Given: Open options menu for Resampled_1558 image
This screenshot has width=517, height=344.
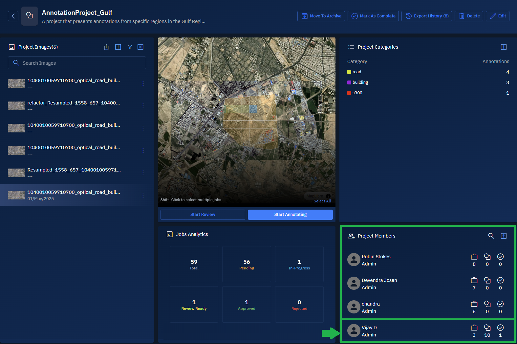Looking at the screenshot, I should tap(143, 173).
